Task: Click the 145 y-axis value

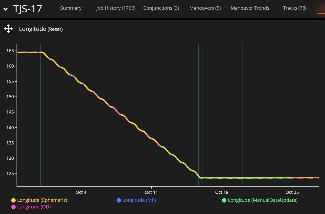Action: click(x=10, y=112)
